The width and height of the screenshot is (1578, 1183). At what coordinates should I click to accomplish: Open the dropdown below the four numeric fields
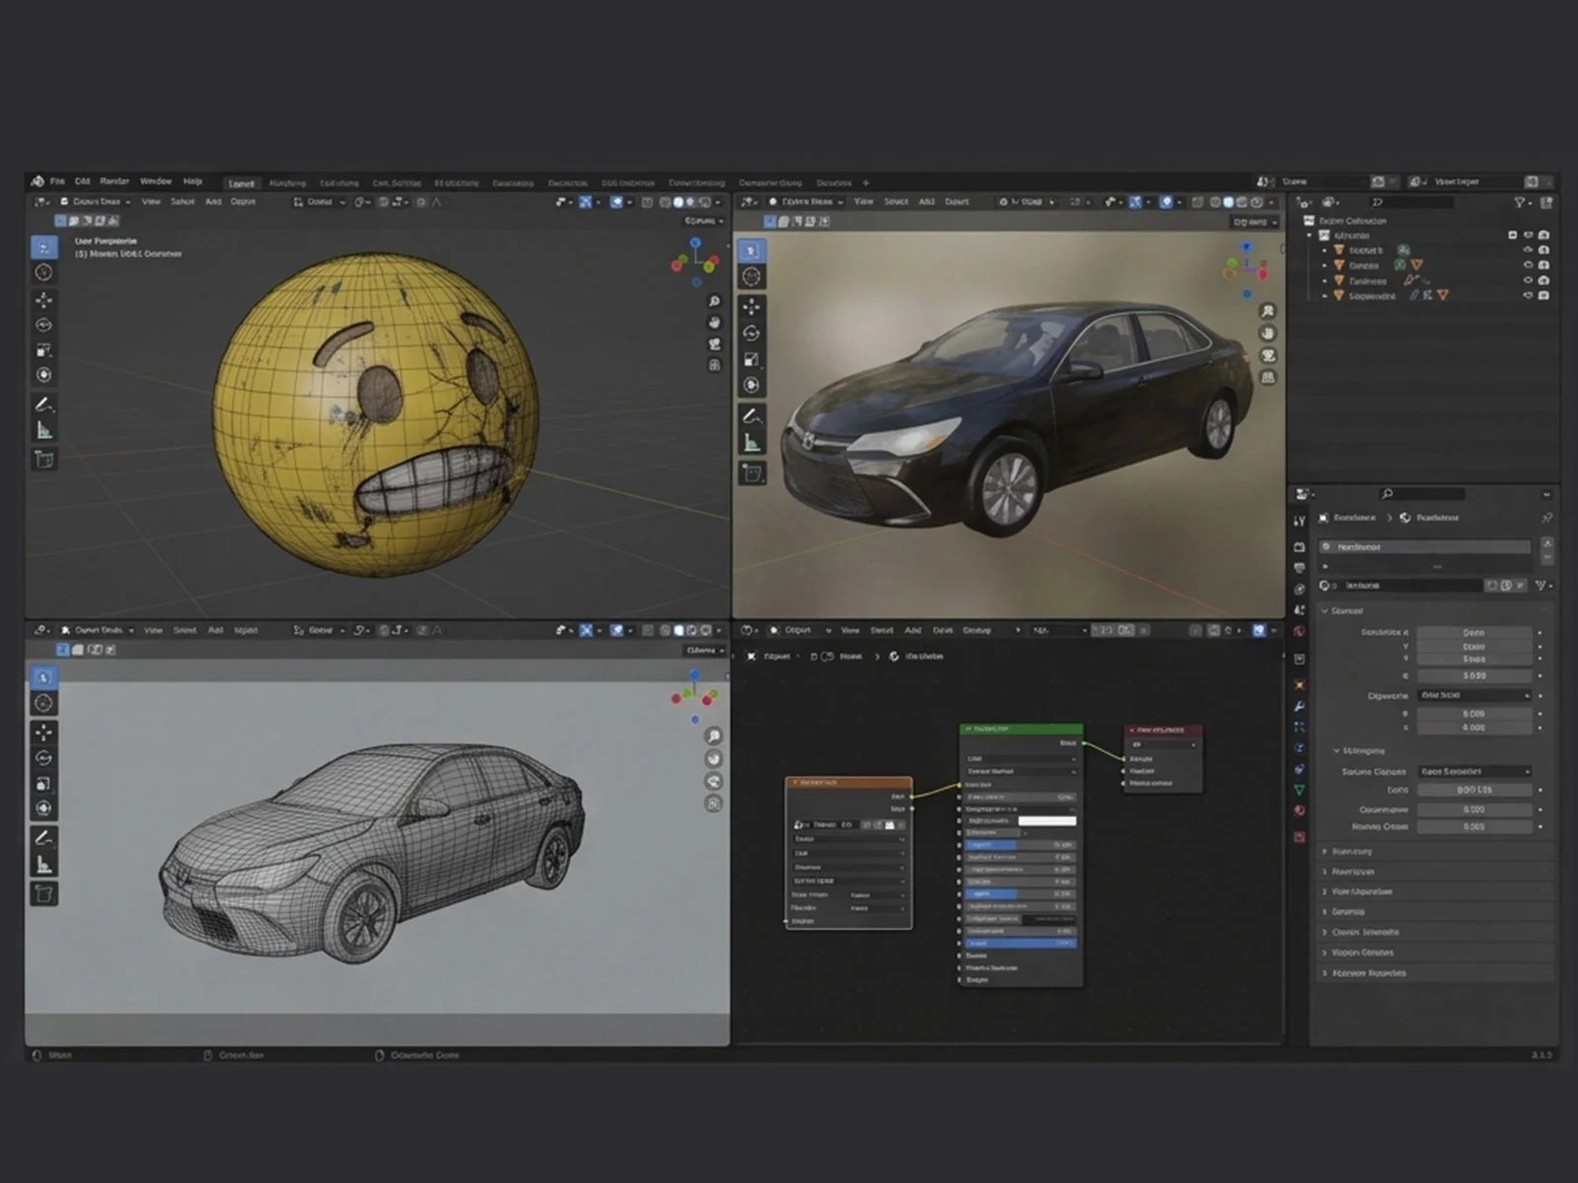(1474, 695)
